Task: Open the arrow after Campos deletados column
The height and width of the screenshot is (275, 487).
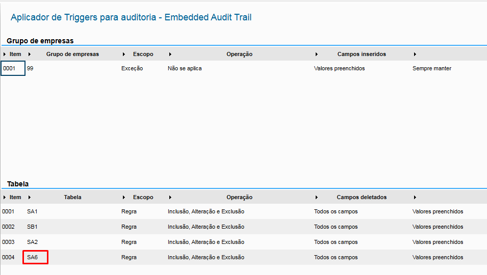Action: 415,197
